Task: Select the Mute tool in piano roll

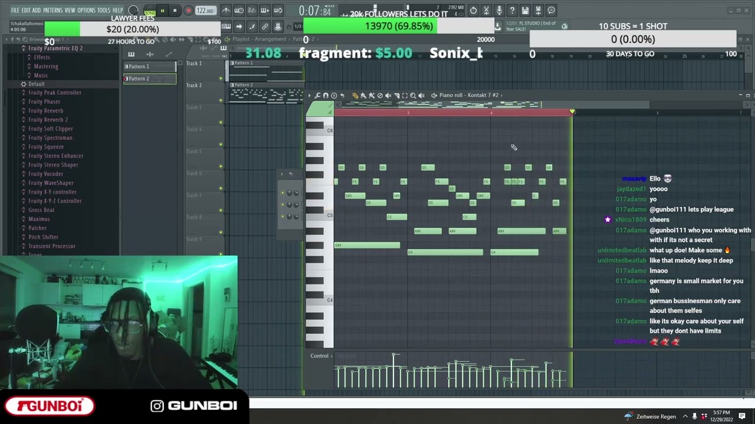Action: tap(388, 95)
